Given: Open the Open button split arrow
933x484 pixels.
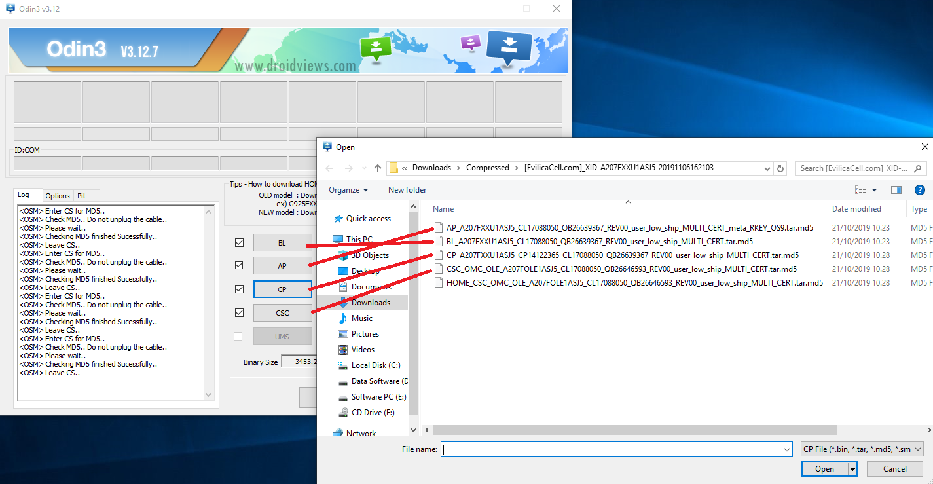Looking at the screenshot, I should tap(852, 469).
